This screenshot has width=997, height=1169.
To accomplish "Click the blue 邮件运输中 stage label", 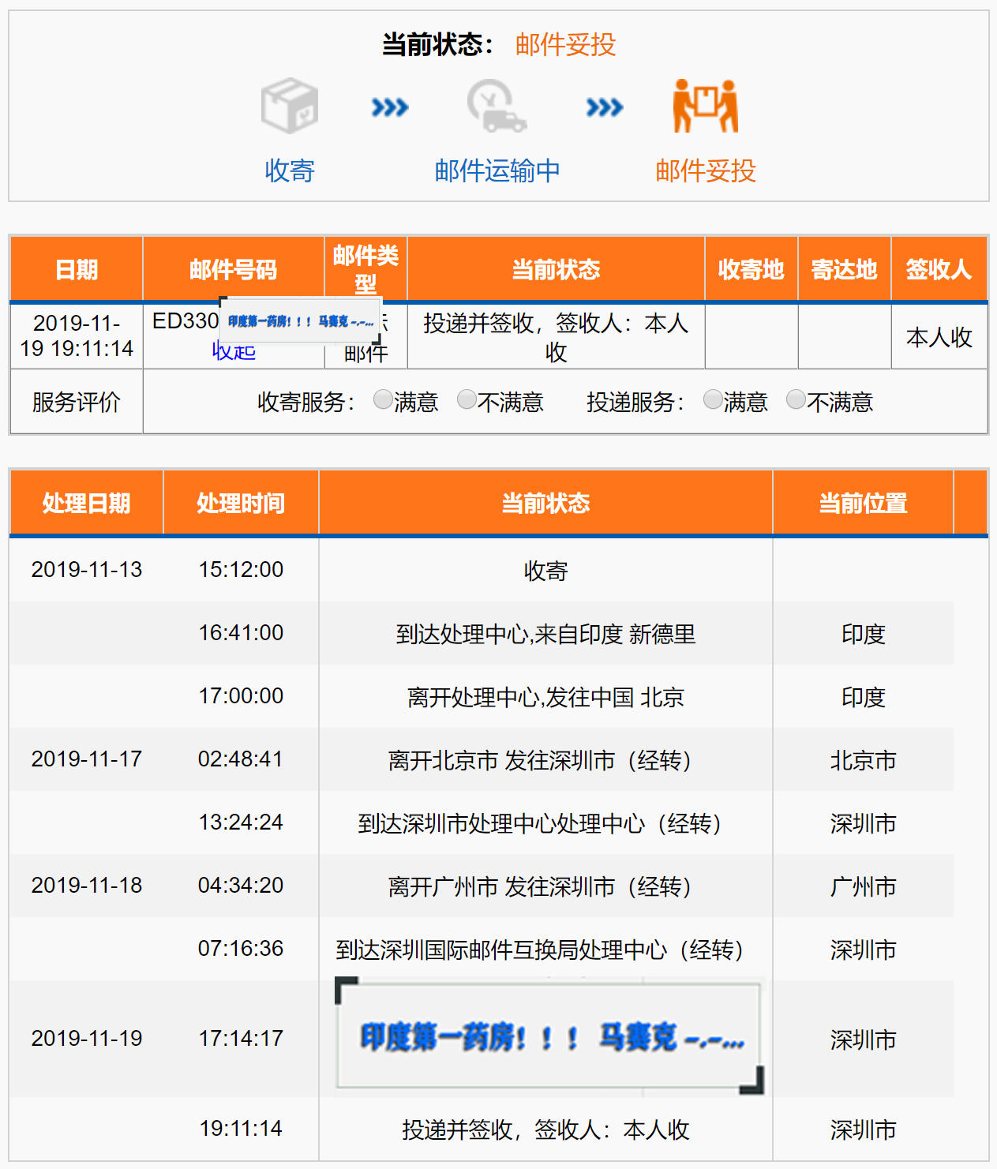I will [x=497, y=170].
